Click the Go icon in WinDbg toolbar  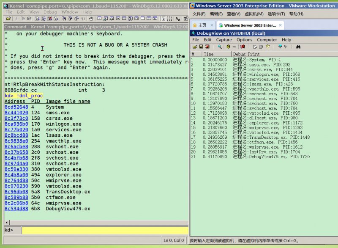point(37,19)
